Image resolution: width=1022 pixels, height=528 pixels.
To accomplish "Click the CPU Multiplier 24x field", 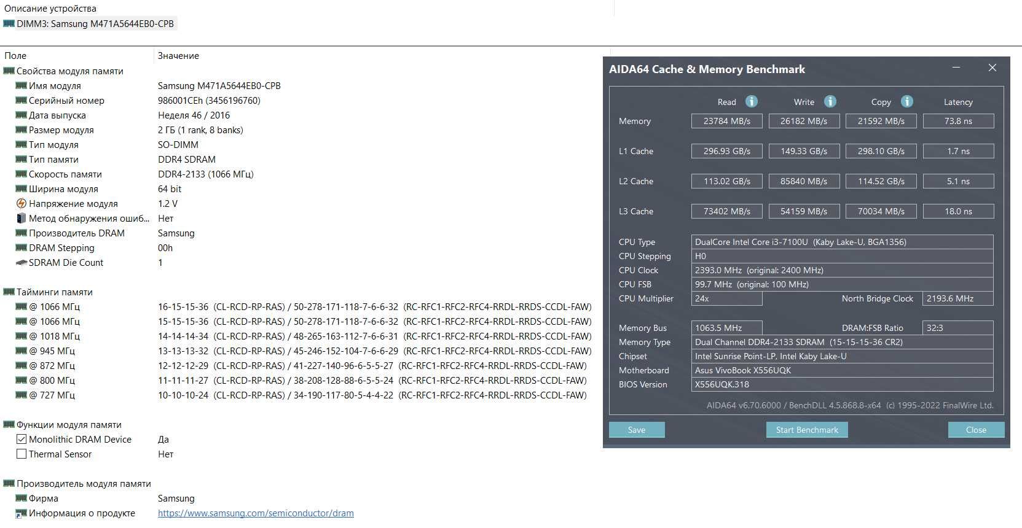I will (727, 298).
